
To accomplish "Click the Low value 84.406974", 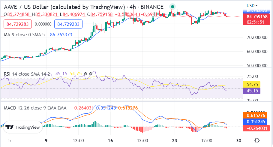I will [73, 14].
